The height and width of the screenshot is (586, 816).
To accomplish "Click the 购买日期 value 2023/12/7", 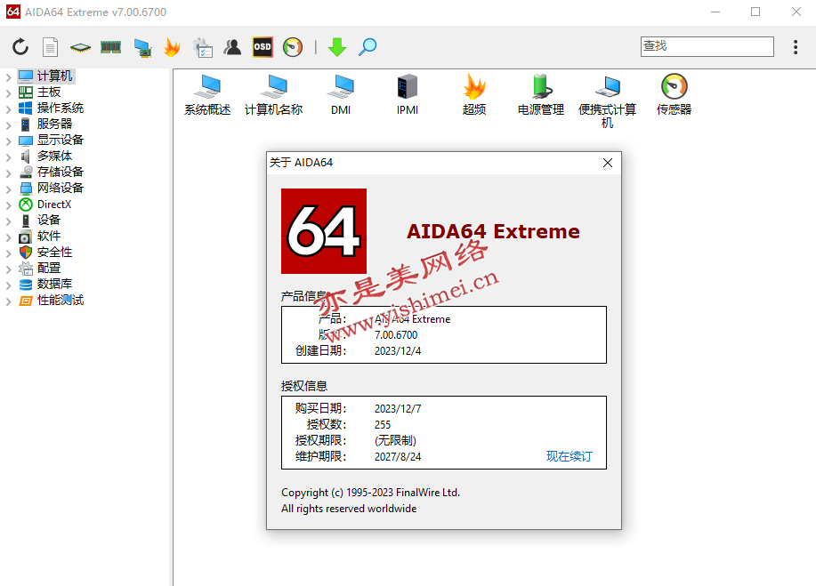I will (398, 409).
